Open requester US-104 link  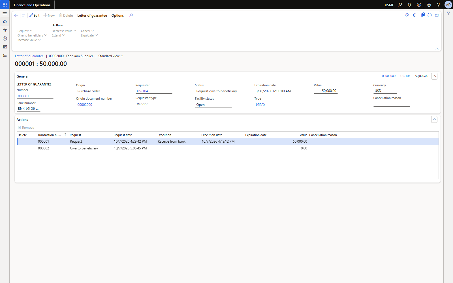pos(142,91)
